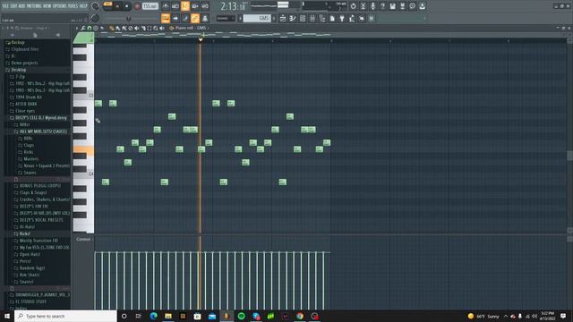Toggle auto scroll arrow button
The image size is (573, 322).
[x=175, y=18]
